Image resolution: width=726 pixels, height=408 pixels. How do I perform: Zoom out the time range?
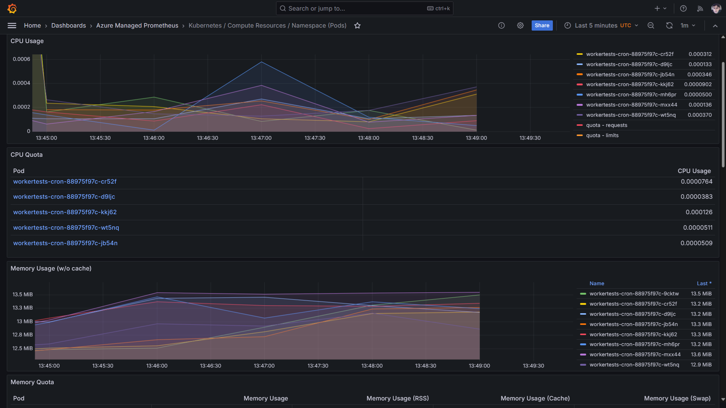coord(651,26)
